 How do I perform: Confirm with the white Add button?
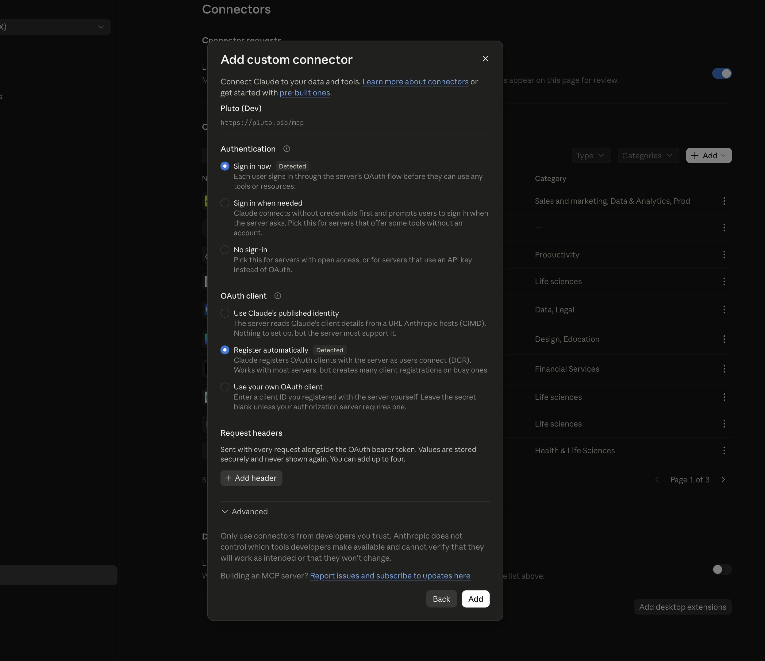click(x=475, y=599)
